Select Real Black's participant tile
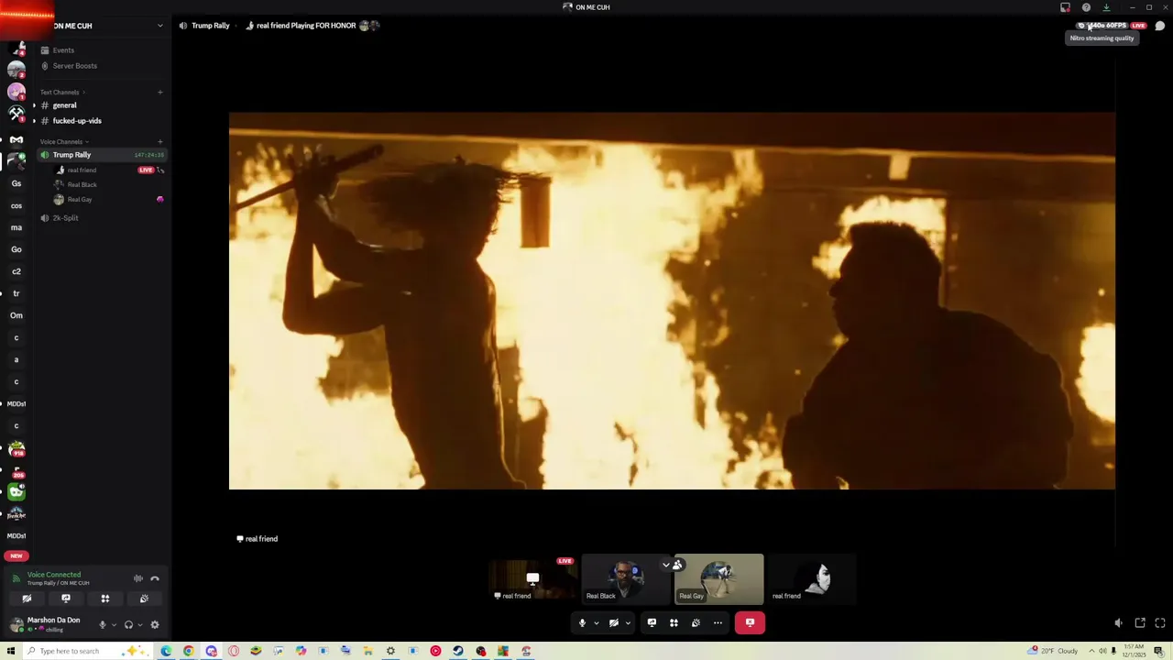This screenshot has width=1173, height=660. click(x=626, y=579)
